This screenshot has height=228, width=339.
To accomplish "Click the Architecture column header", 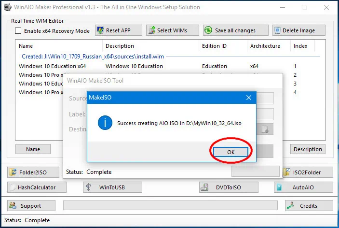I will click(269, 46).
